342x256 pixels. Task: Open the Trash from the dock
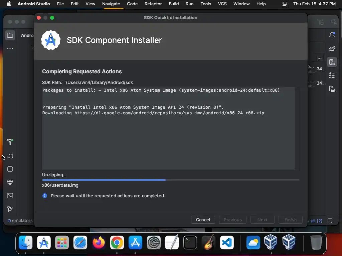316,243
